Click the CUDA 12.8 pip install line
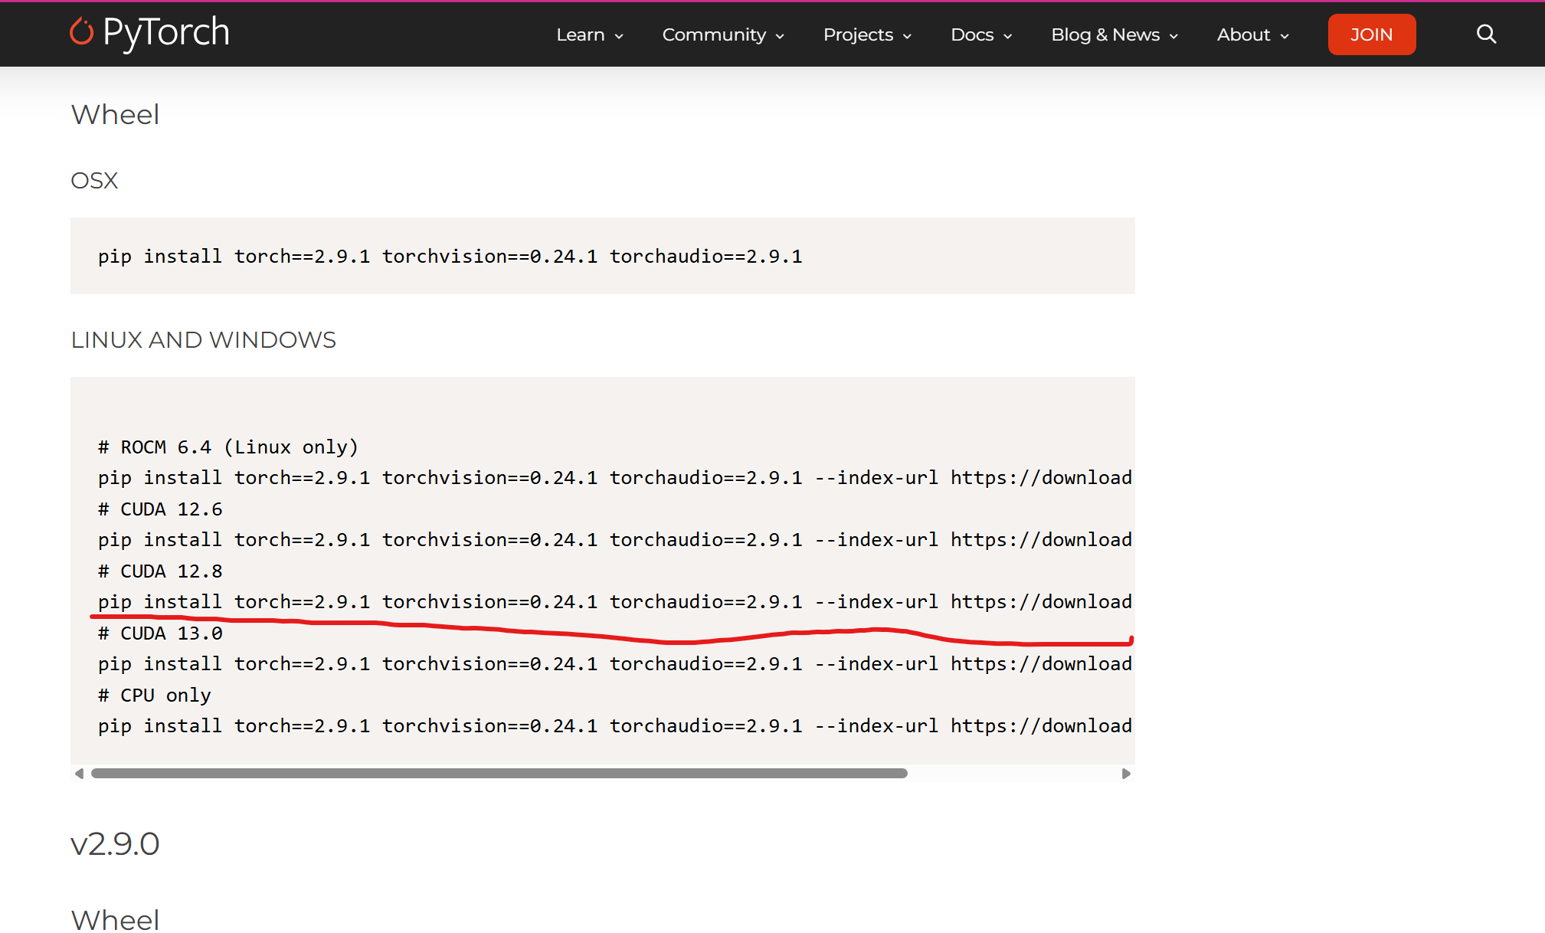This screenshot has width=1545, height=933. [613, 602]
